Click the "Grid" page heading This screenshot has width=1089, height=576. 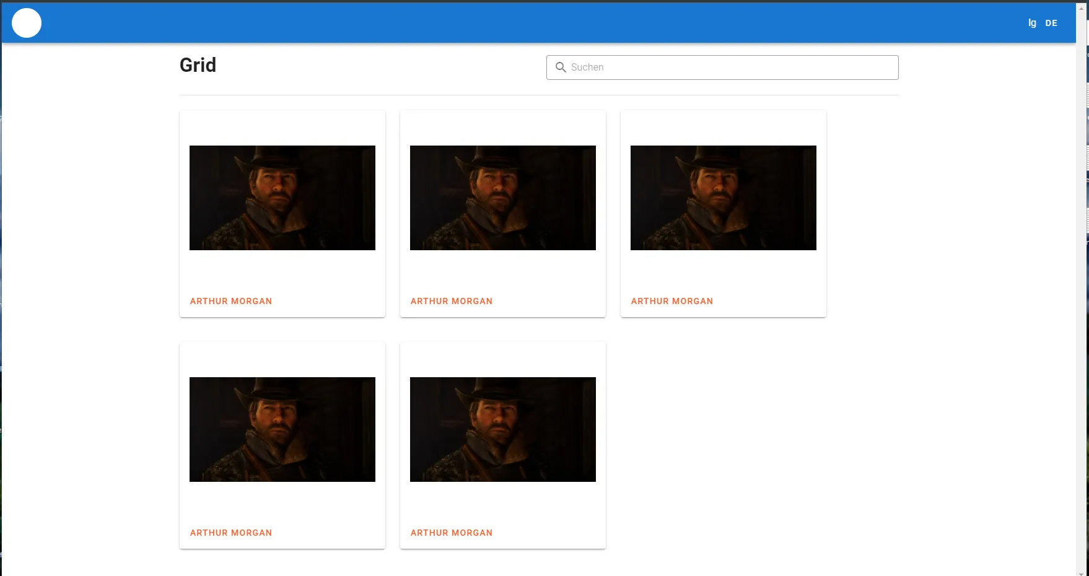coord(198,65)
